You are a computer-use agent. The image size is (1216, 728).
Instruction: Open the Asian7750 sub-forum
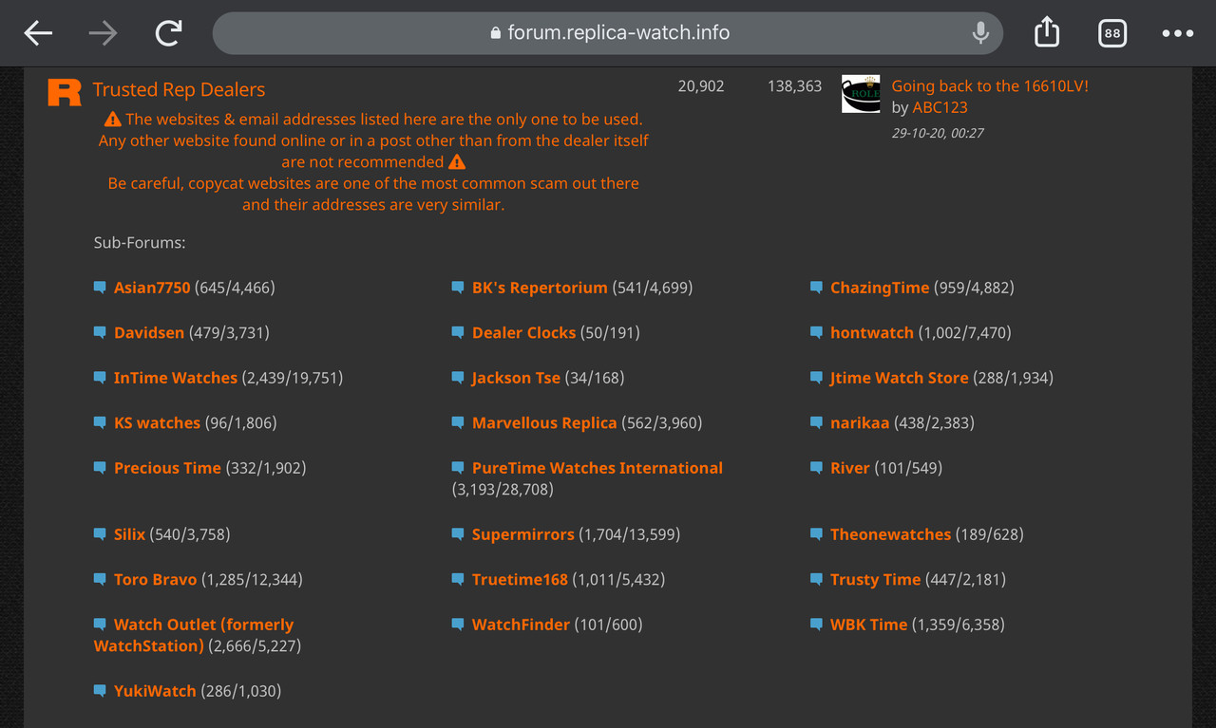pyautogui.click(x=152, y=287)
